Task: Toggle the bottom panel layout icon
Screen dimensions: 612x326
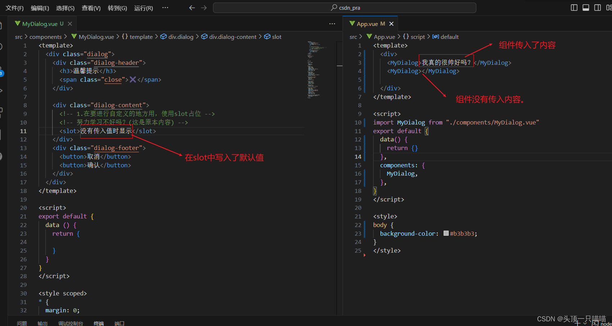Action: pos(586,8)
